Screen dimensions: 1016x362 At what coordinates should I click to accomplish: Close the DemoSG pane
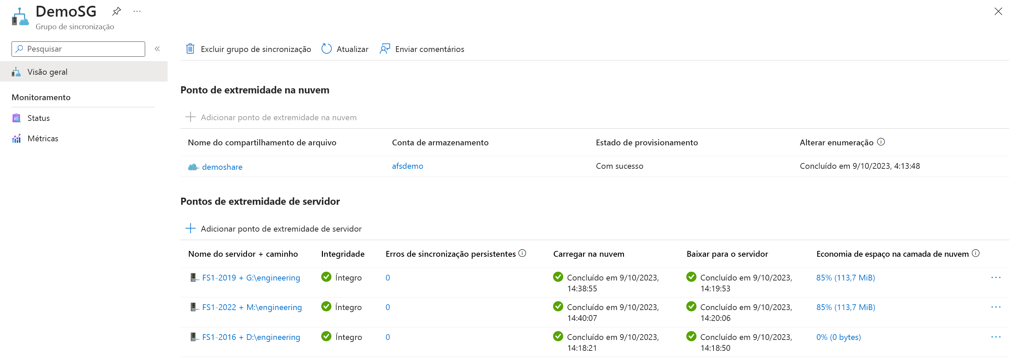[998, 11]
